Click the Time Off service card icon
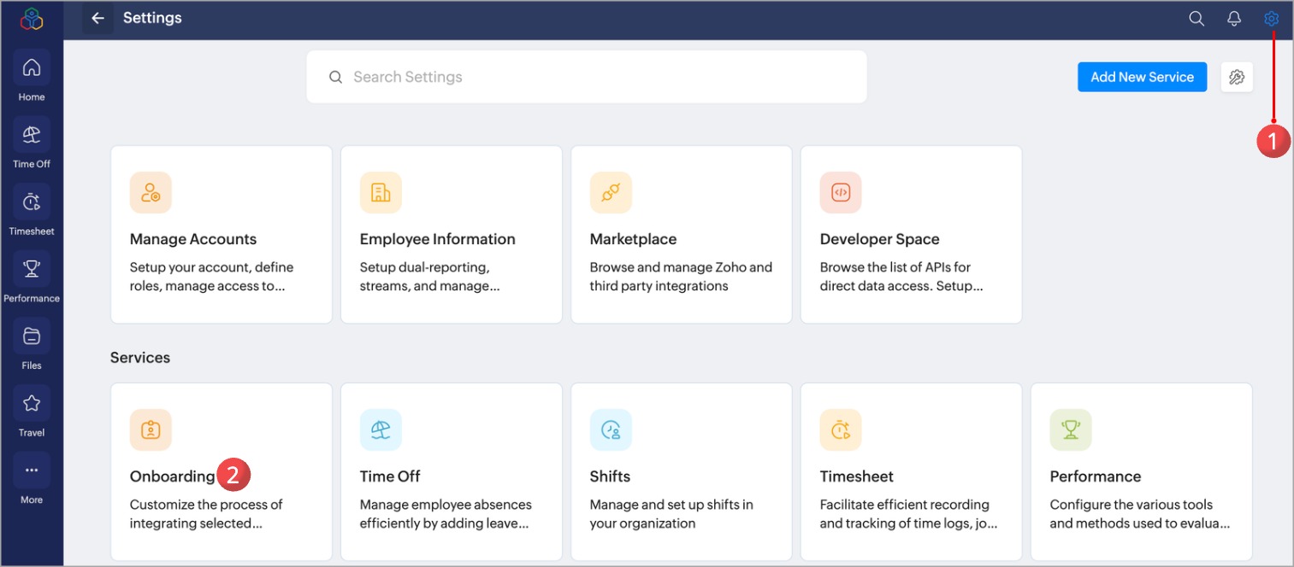1294x567 pixels. point(381,430)
